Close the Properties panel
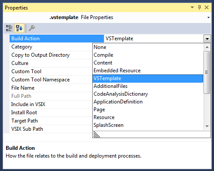The width and height of the screenshot is (214, 171). pyautogui.click(x=207, y=7)
